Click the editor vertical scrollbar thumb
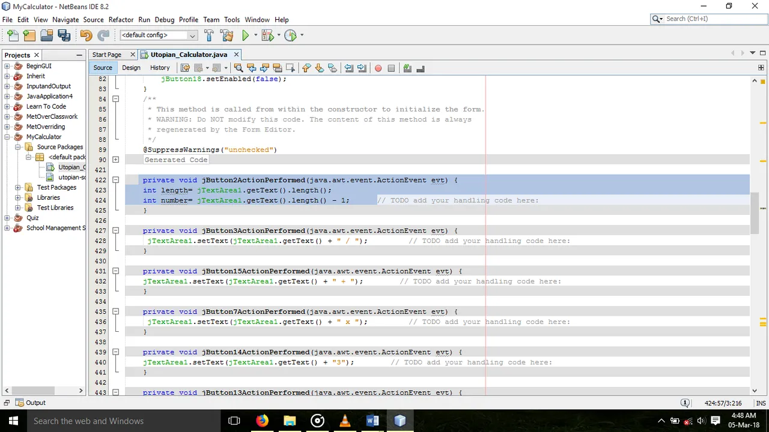Image resolution: width=769 pixels, height=432 pixels. pyautogui.click(x=755, y=212)
